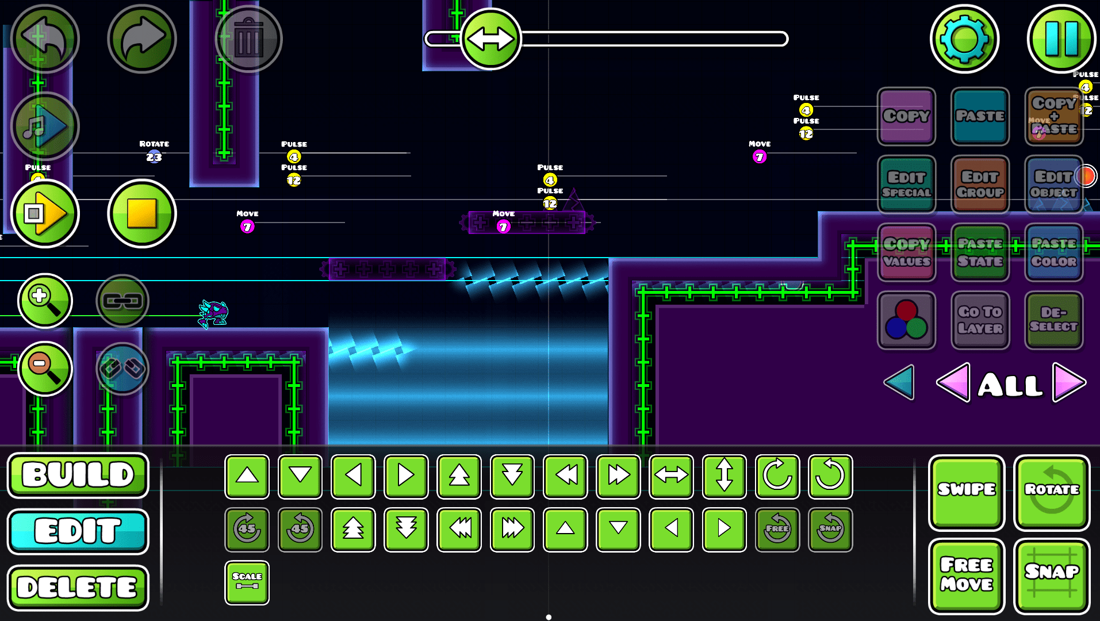Click the Scale button
Image resolution: width=1100 pixels, height=621 pixels.
point(247,582)
